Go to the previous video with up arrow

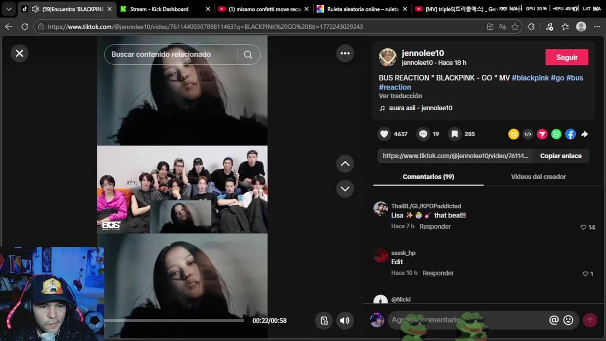[345, 164]
